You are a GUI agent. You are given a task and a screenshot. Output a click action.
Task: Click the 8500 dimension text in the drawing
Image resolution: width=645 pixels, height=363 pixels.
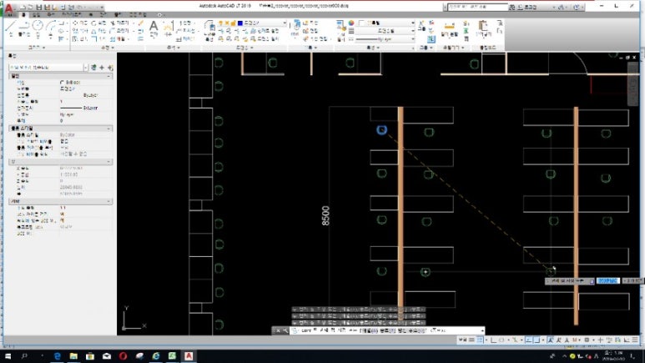tap(325, 215)
